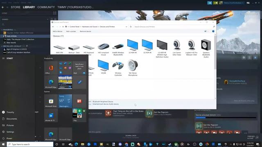
Task: Open the Steam Store tab
Action: [16, 7]
